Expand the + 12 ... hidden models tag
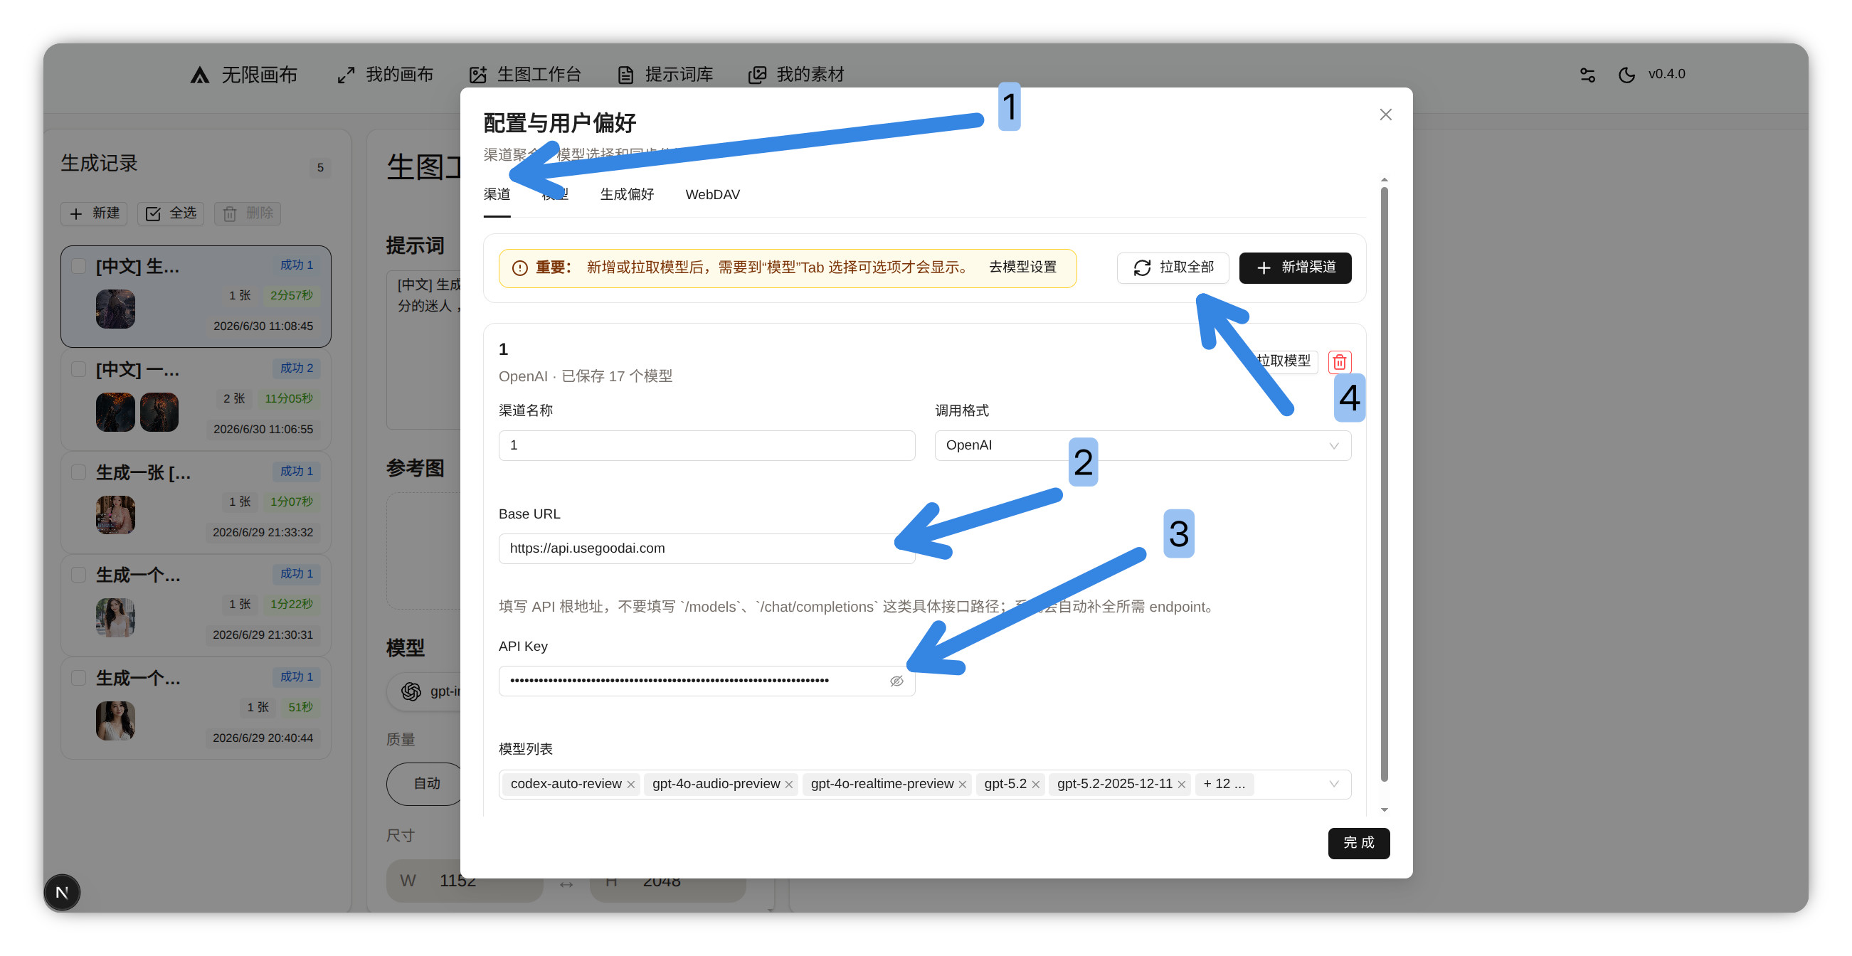1852x956 pixels. click(x=1224, y=784)
